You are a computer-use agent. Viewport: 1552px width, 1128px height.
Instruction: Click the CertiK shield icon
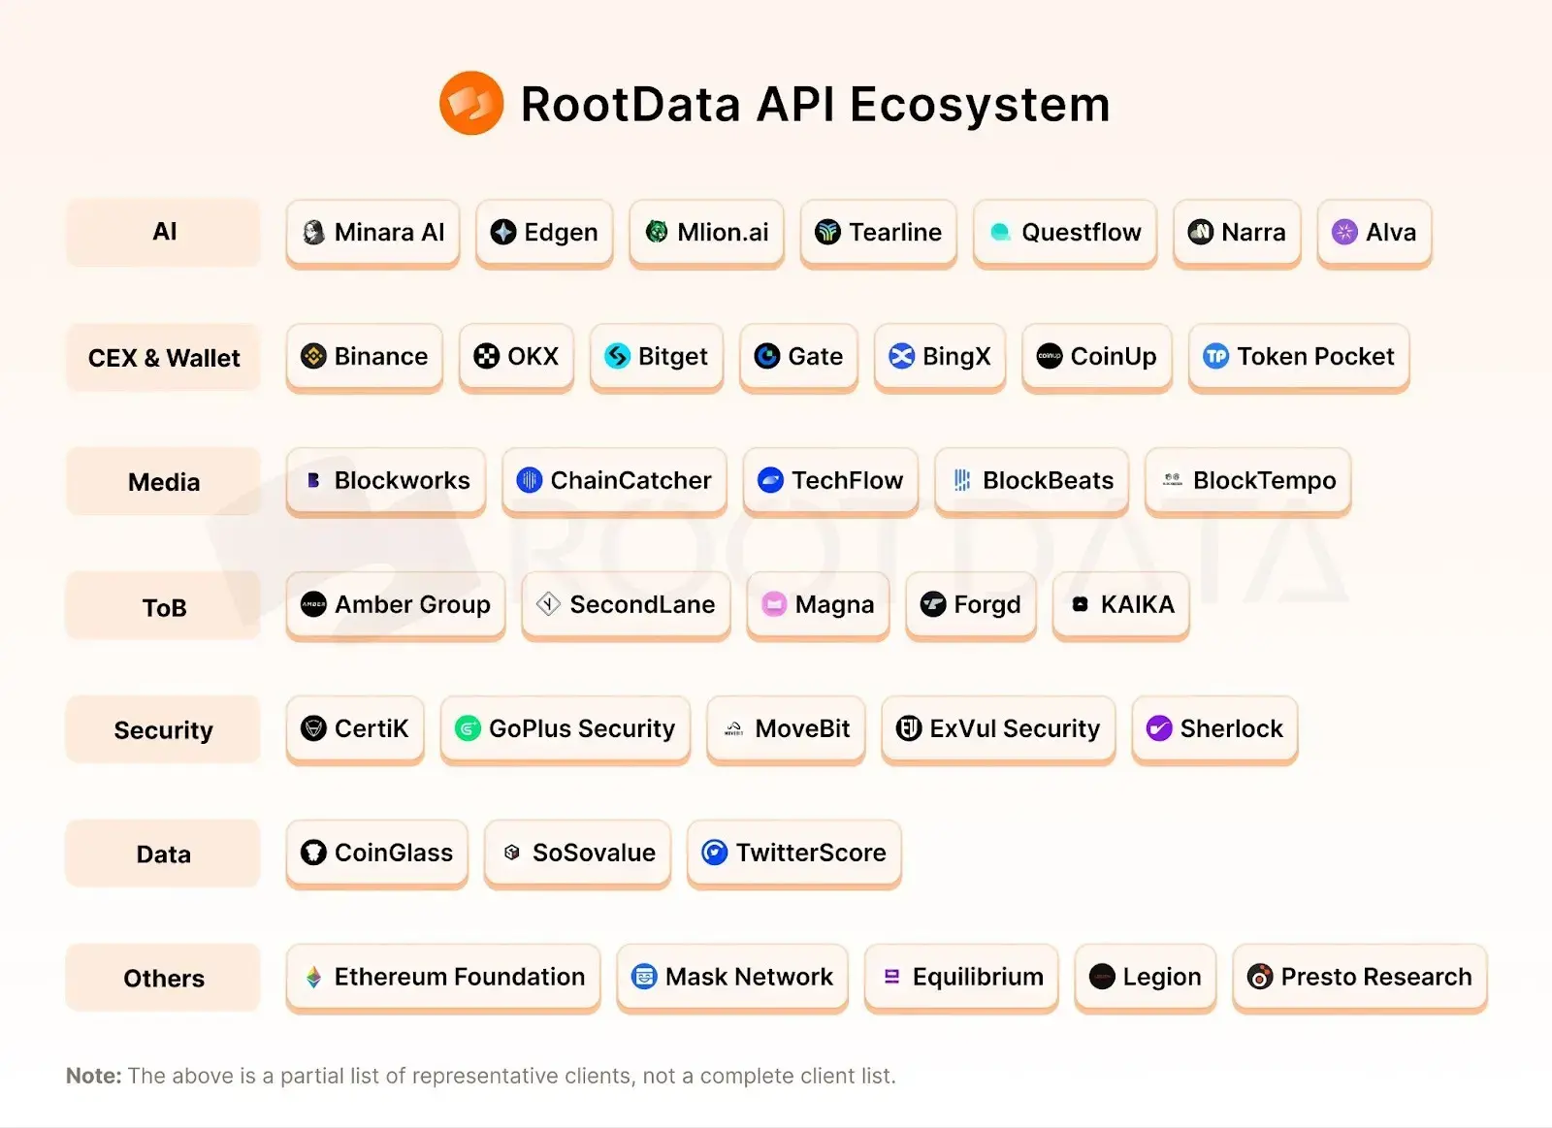pos(313,728)
